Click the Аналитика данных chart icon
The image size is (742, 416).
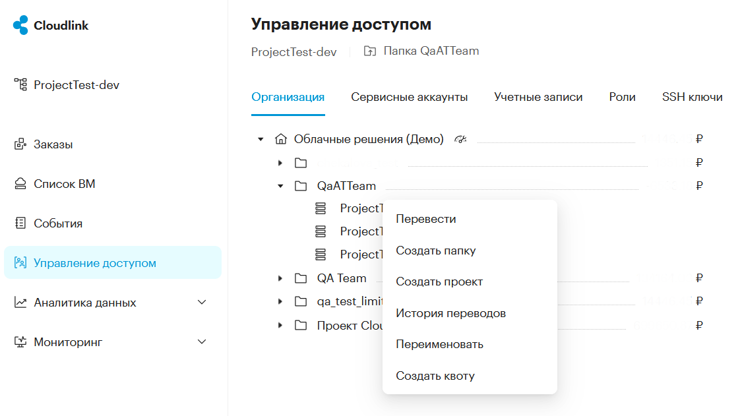click(20, 302)
